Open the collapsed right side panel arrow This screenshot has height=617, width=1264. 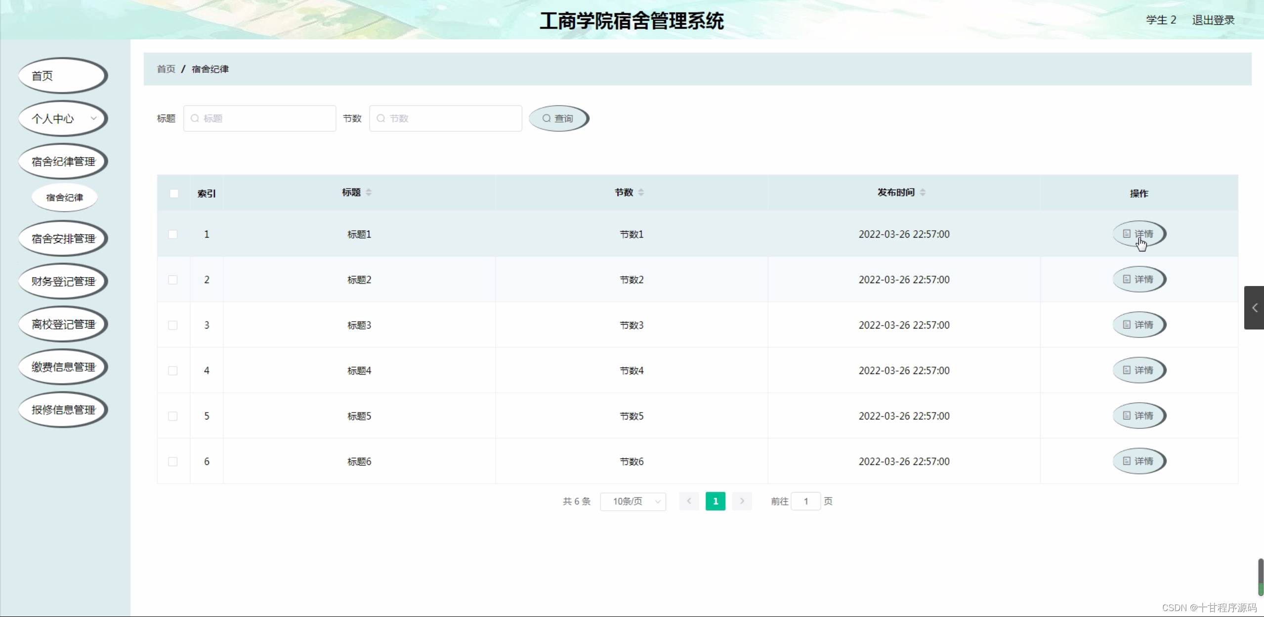(x=1254, y=308)
